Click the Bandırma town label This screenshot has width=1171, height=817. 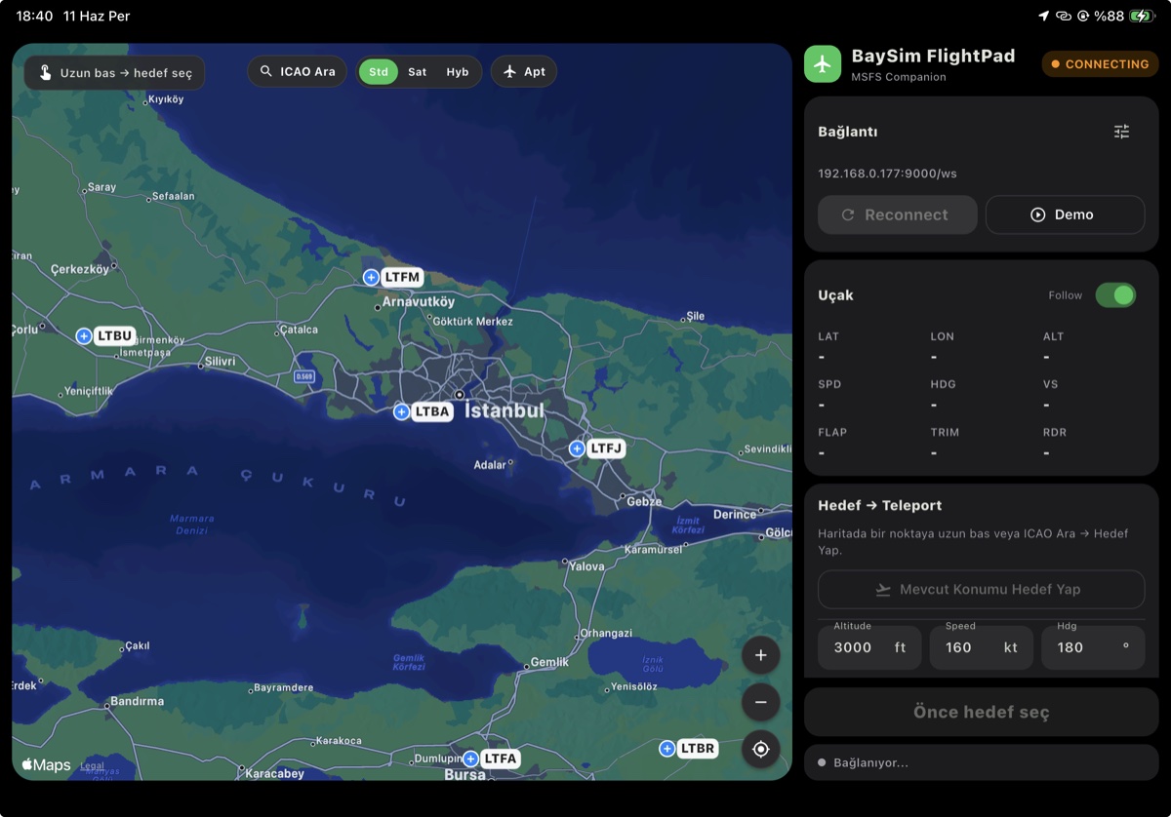coord(137,701)
